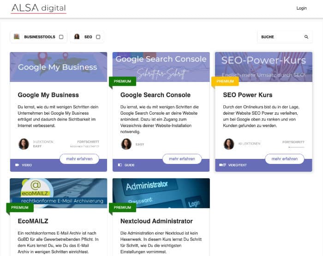Click the EASY label on Google Search Console card

pyautogui.click(x=140, y=145)
